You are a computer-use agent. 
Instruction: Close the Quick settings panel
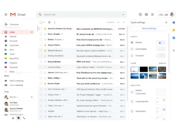pos(166,22)
